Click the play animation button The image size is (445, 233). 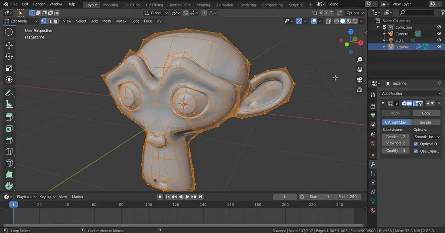pyautogui.click(x=187, y=197)
